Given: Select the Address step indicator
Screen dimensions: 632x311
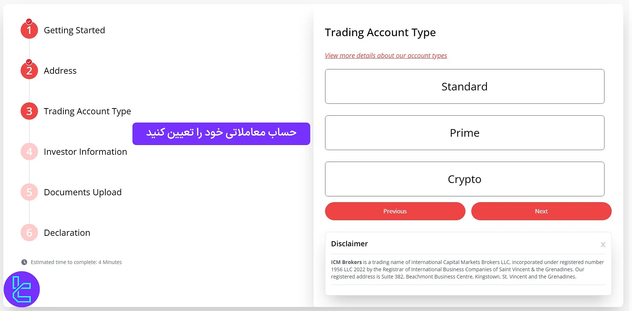Looking at the screenshot, I should click(29, 71).
